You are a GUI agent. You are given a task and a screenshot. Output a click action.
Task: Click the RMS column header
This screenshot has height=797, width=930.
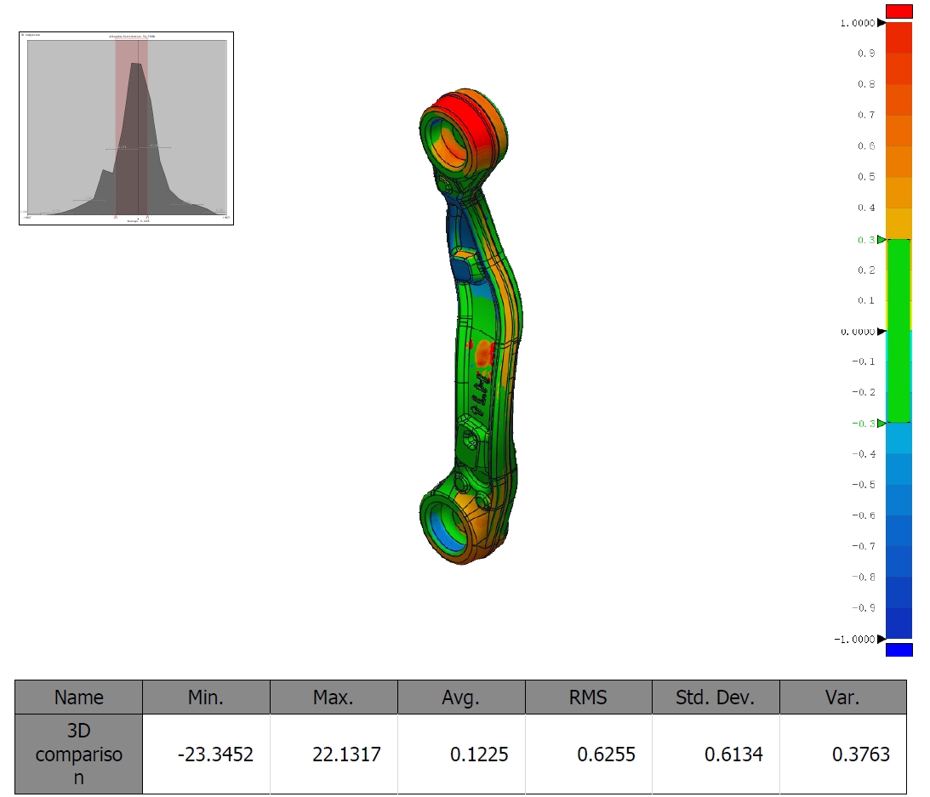[x=588, y=697]
